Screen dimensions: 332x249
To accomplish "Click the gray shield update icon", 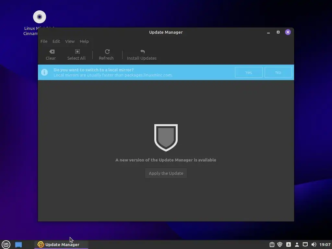I will click(x=166, y=137).
